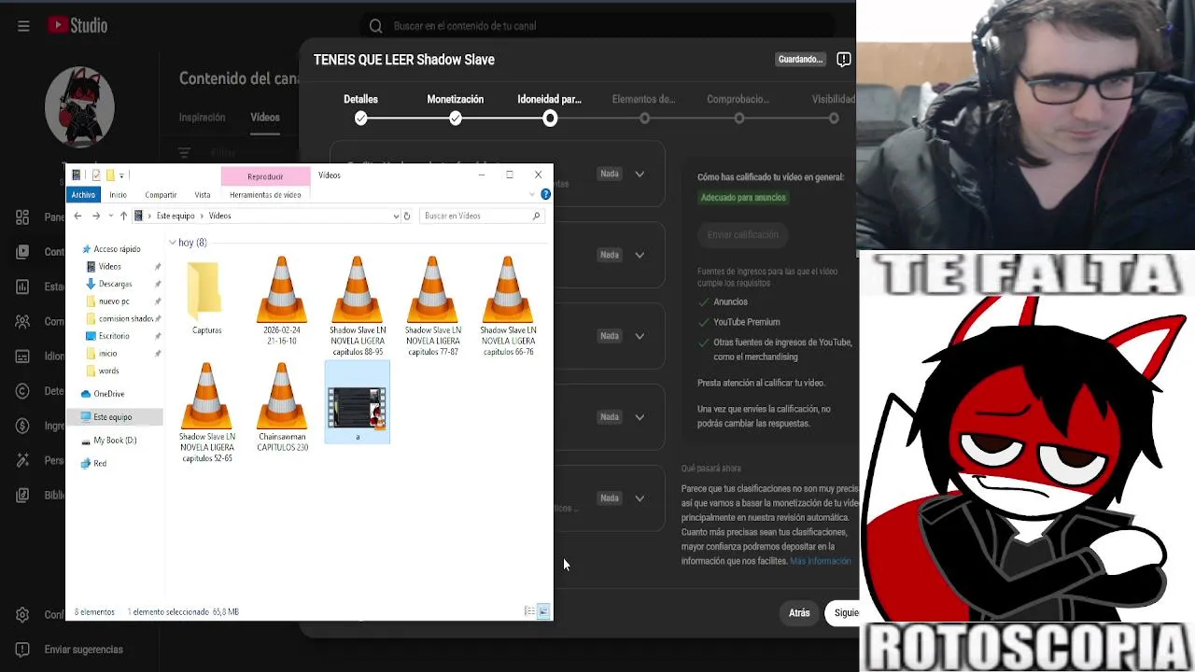
Task: Open the Archivo tab
Action: tap(83, 194)
